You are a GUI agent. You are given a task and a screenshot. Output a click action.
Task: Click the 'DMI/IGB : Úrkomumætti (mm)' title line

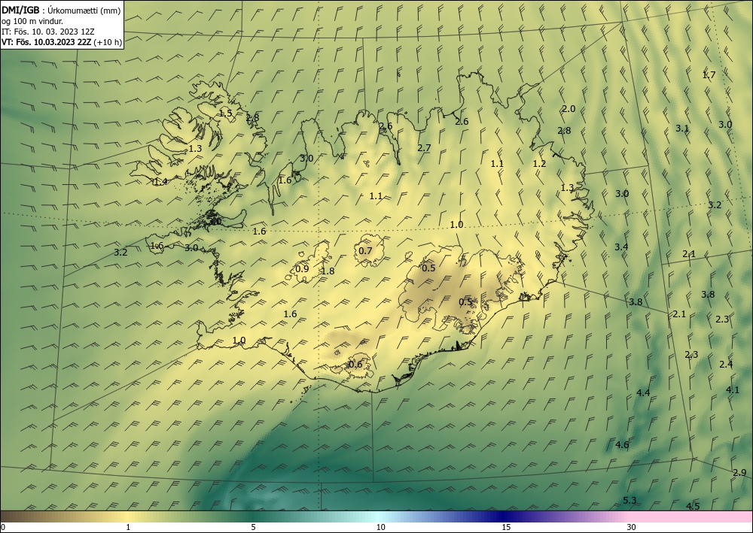[x=61, y=10]
